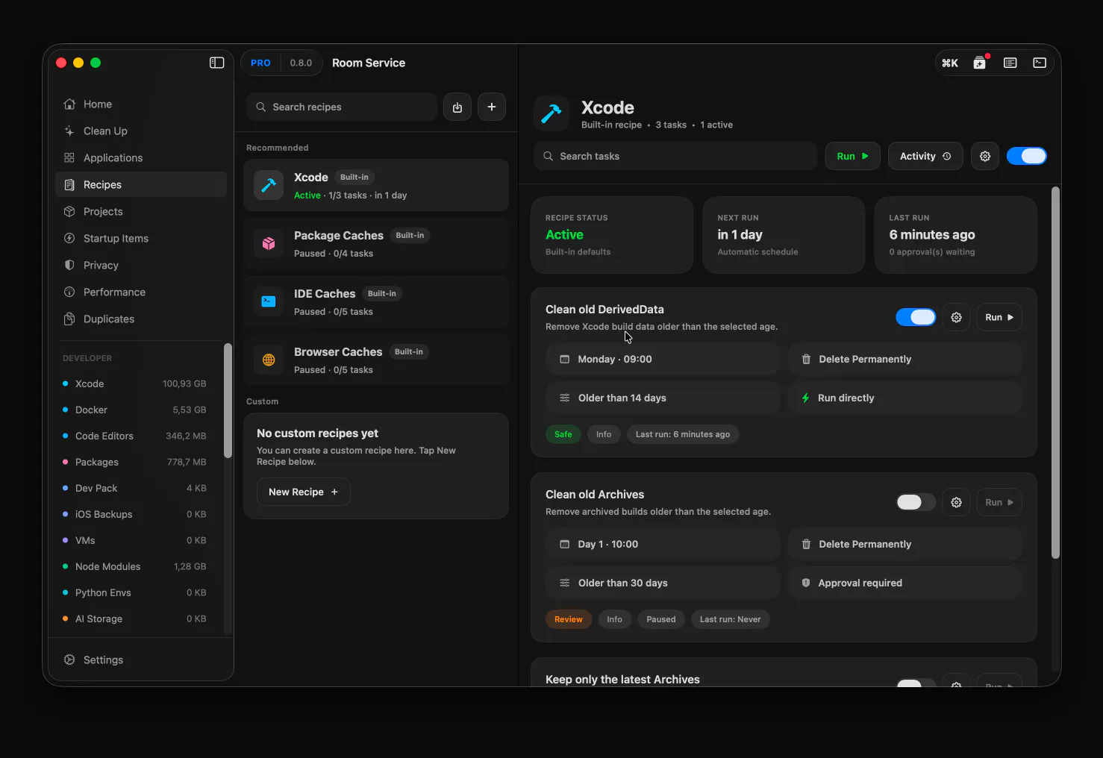Run the Clean old Archives task
The height and width of the screenshot is (758, 1103).
[999, 502]
